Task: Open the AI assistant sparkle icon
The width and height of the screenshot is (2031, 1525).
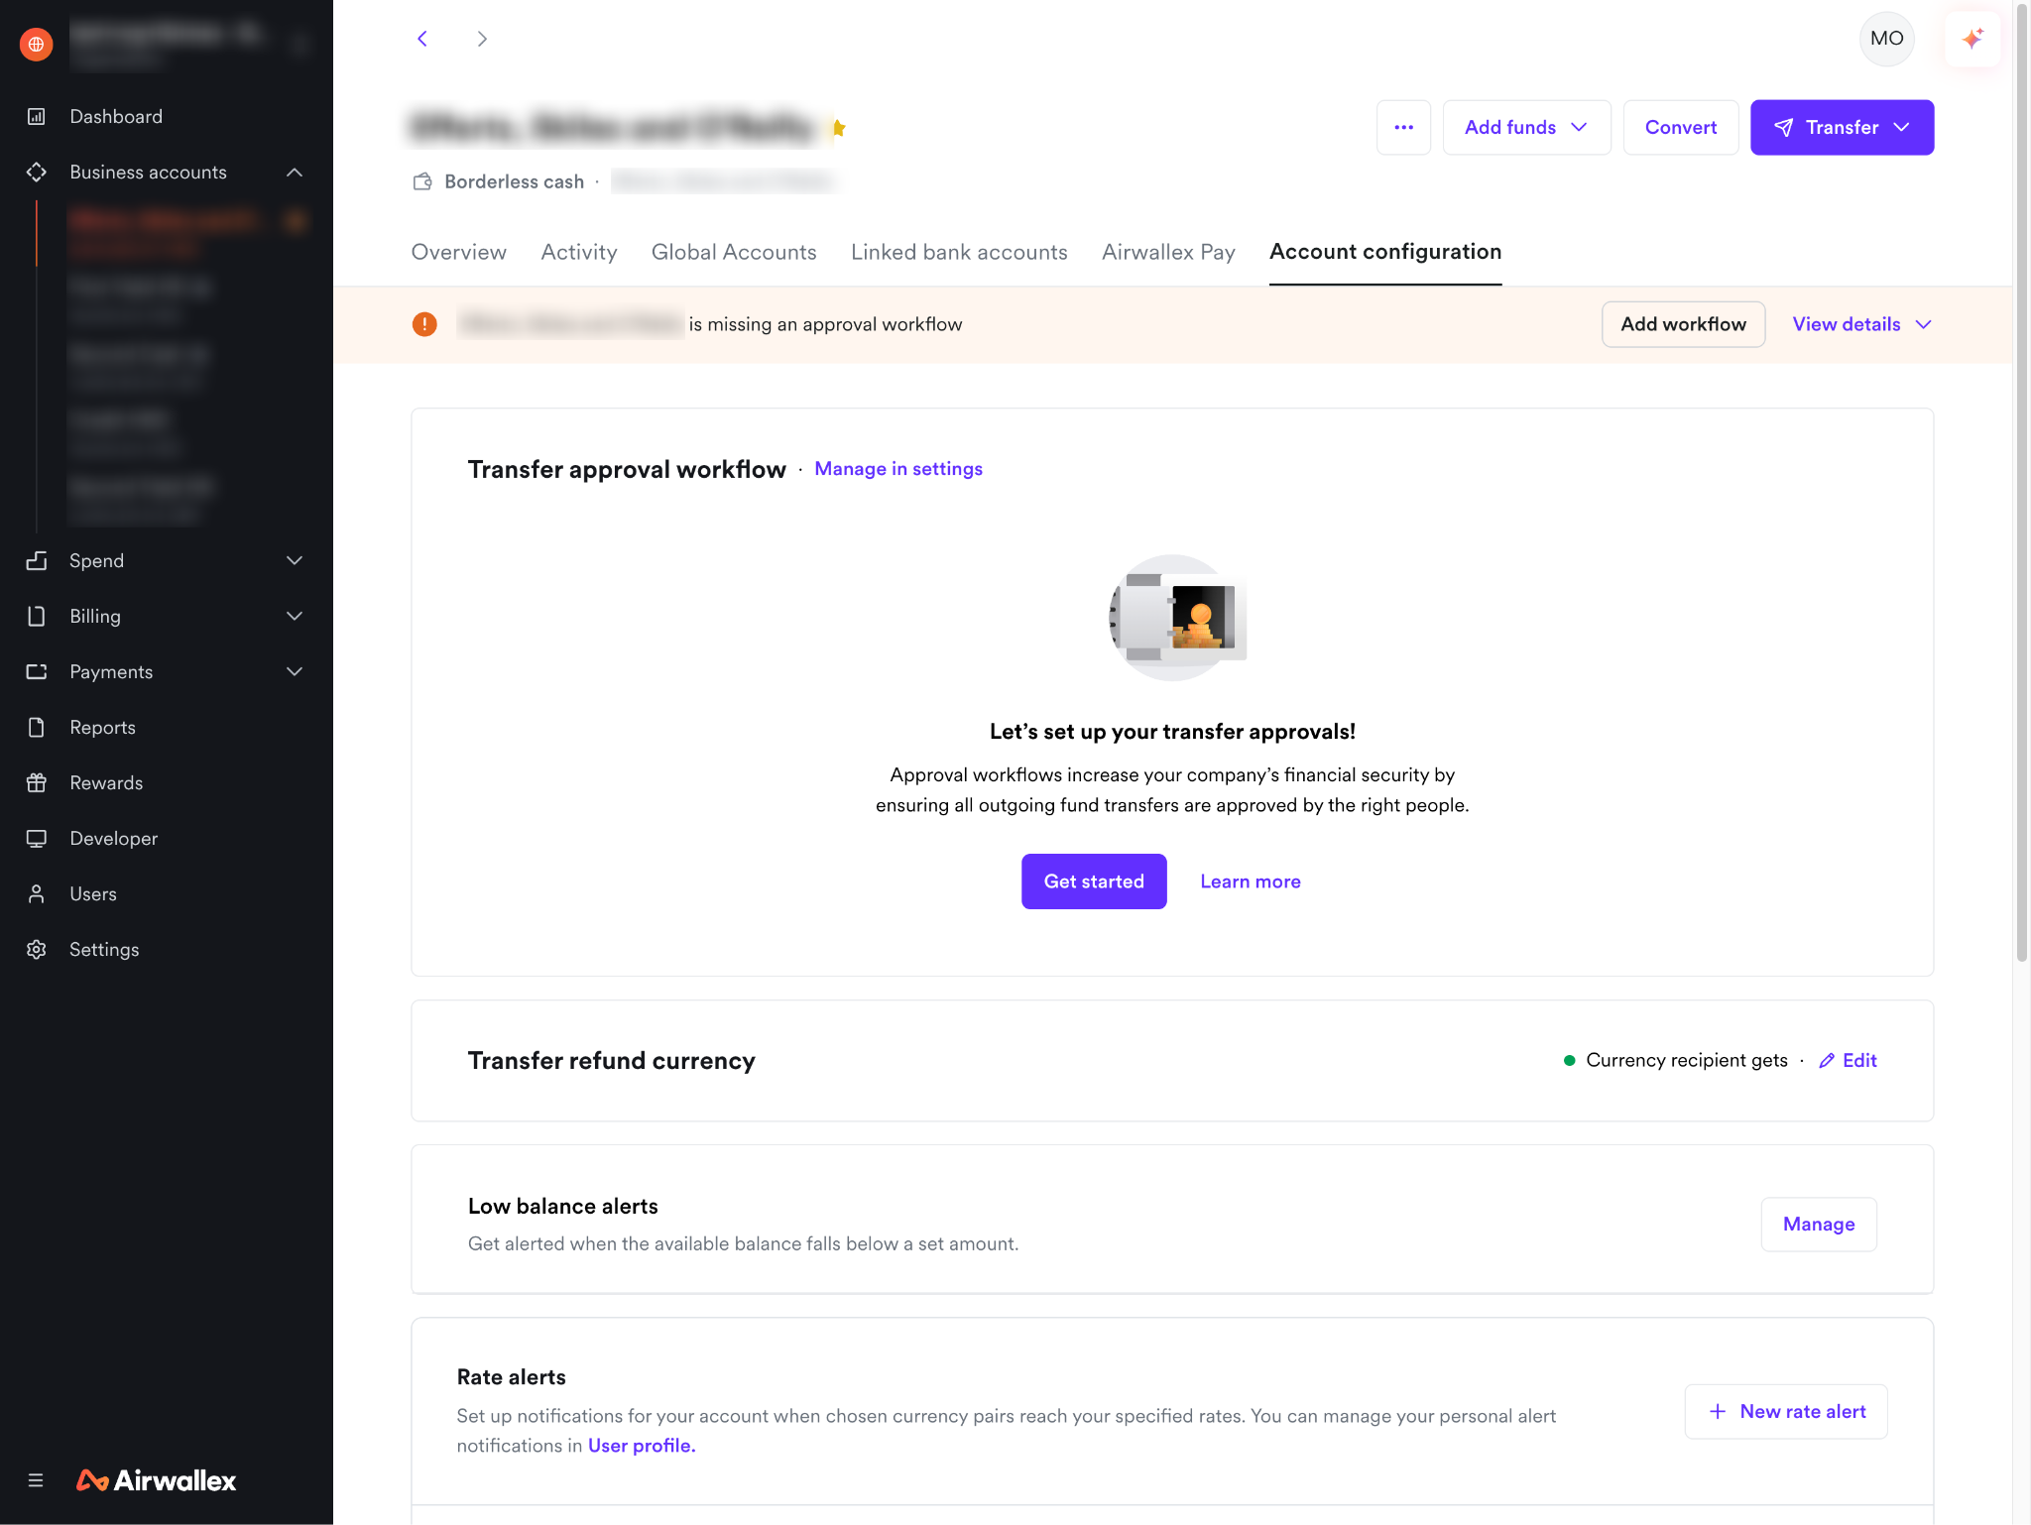Action: pos(1972,39)
